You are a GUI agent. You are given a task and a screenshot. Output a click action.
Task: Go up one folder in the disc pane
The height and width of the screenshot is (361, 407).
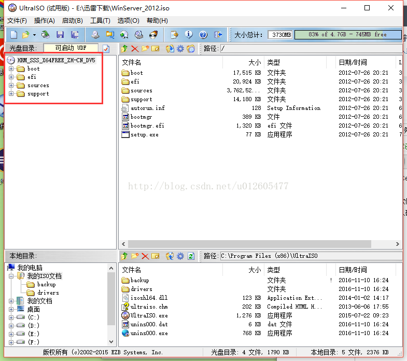124,49
